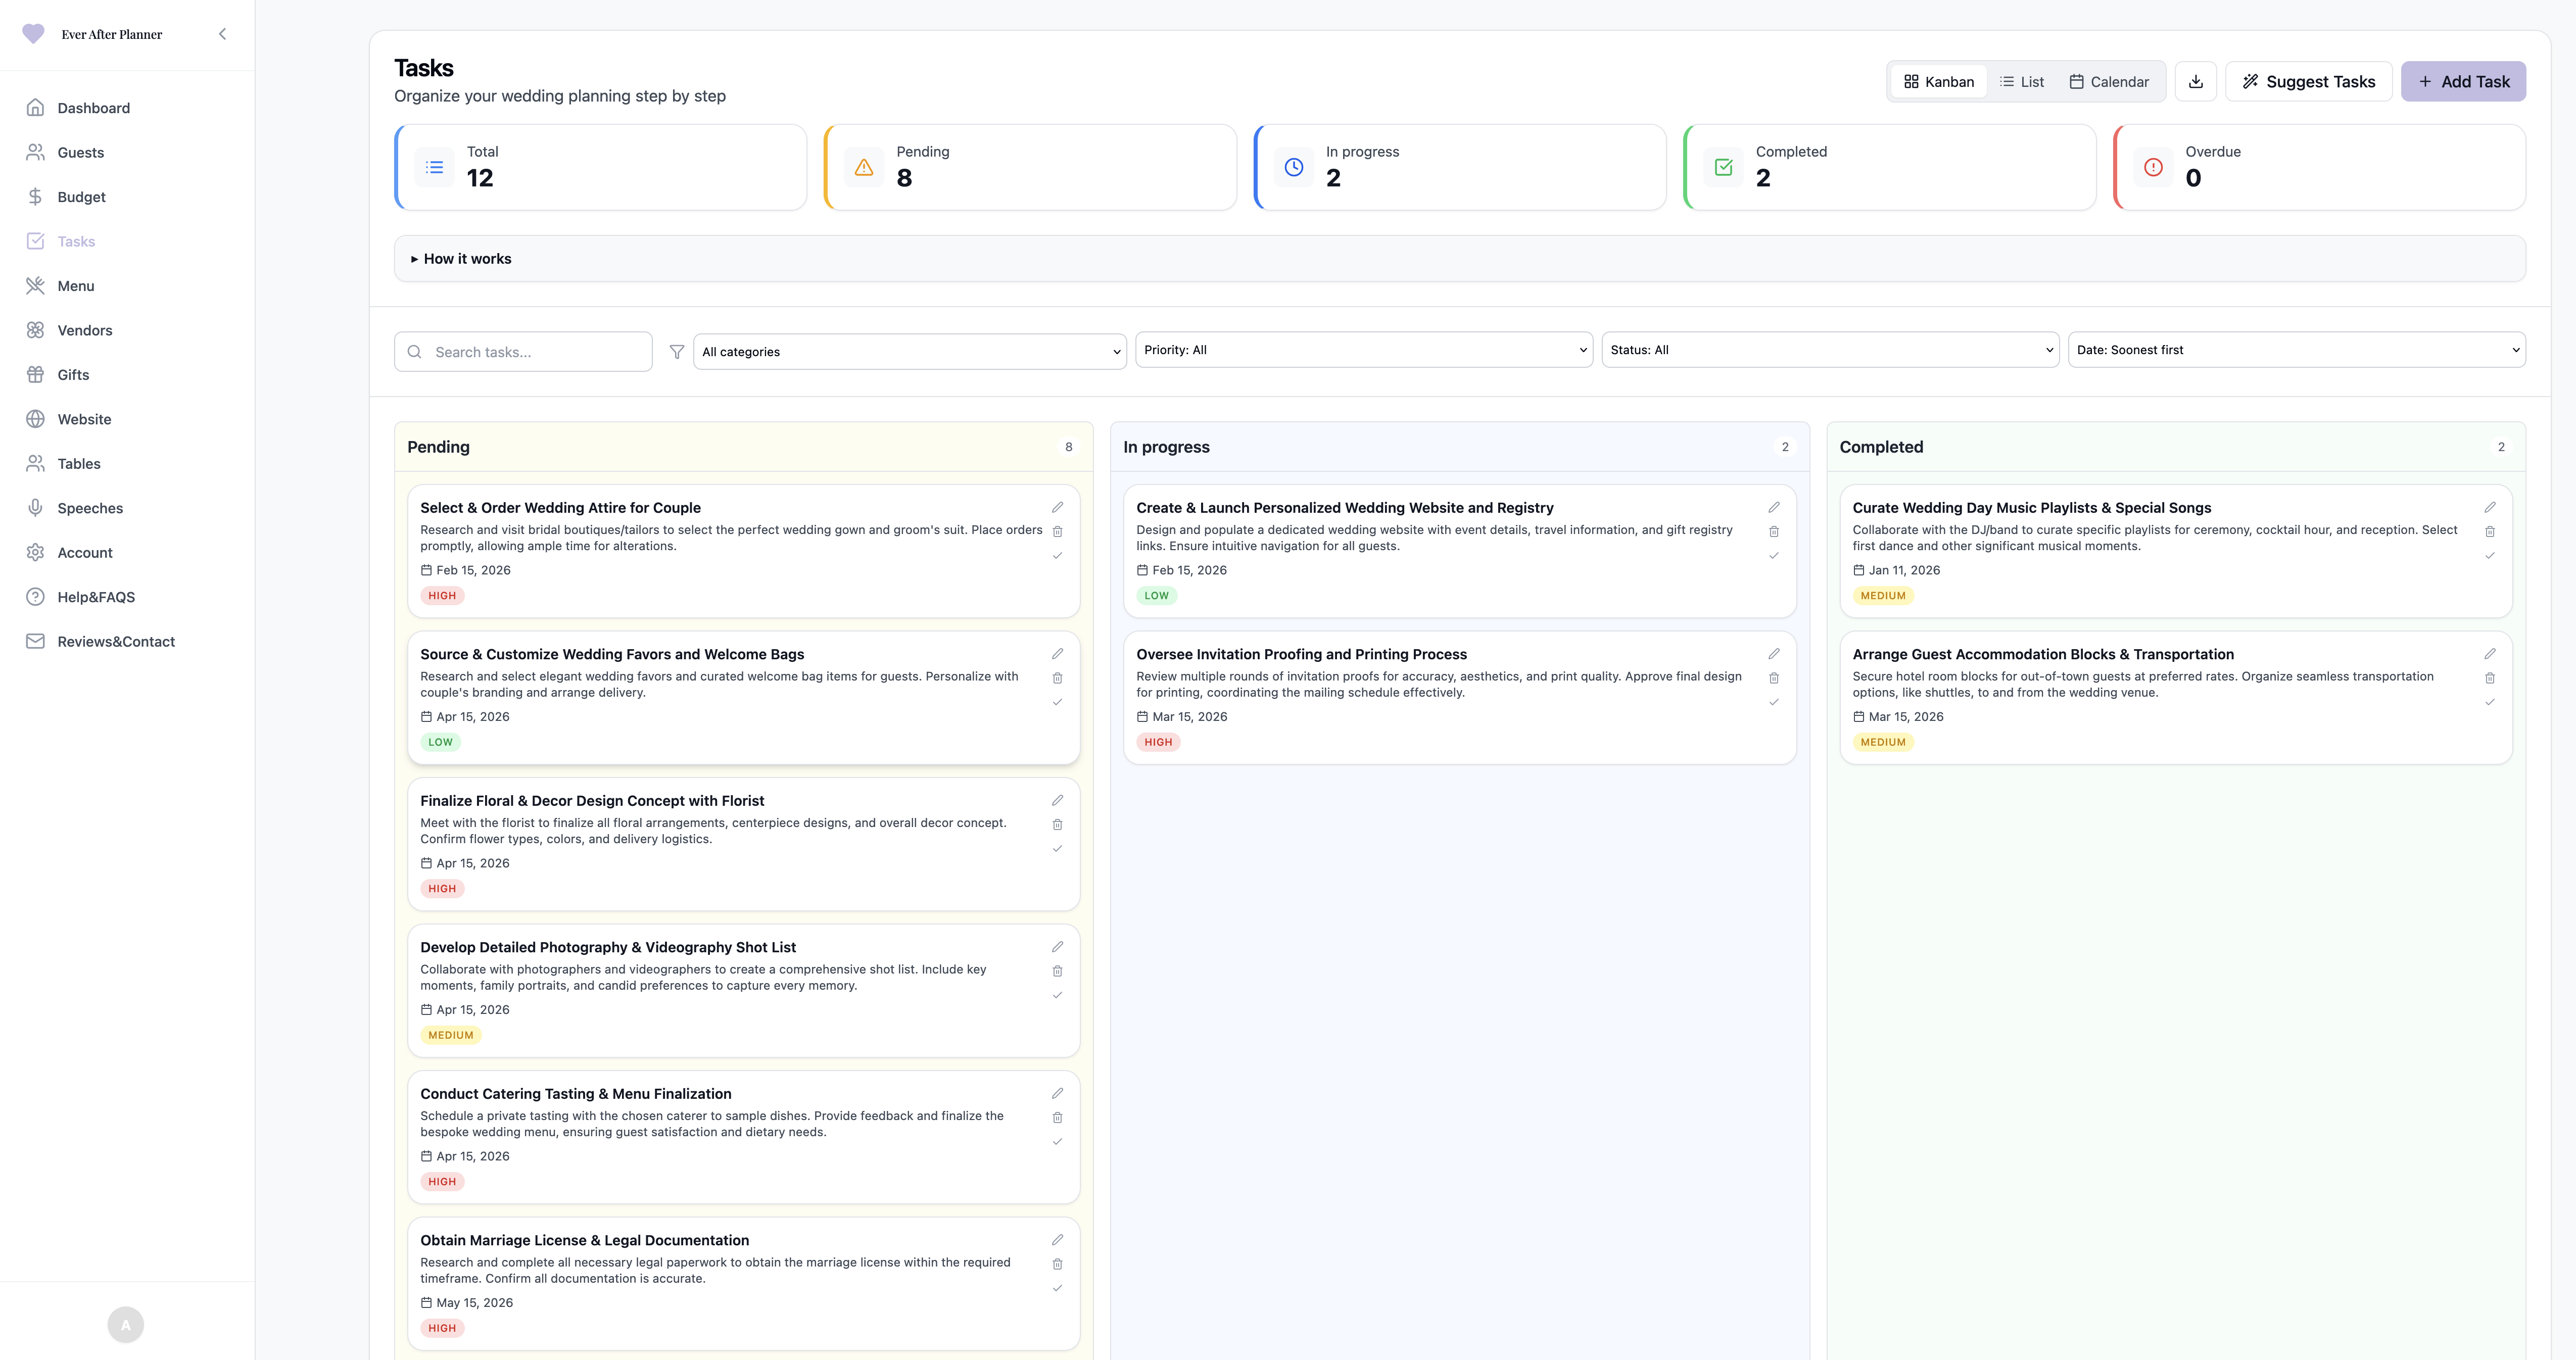Click the filter funnel icon beside search

coord(677,351)
